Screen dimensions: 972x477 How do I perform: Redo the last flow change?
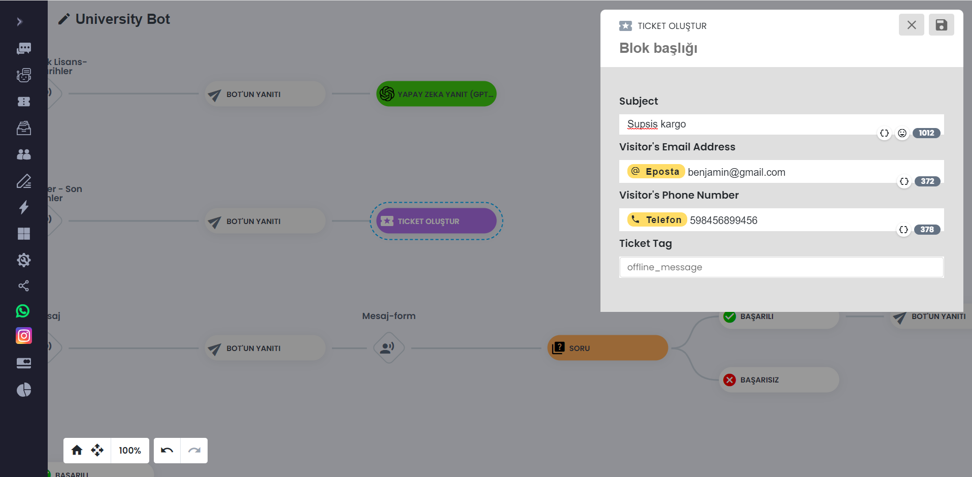[194, 451]
